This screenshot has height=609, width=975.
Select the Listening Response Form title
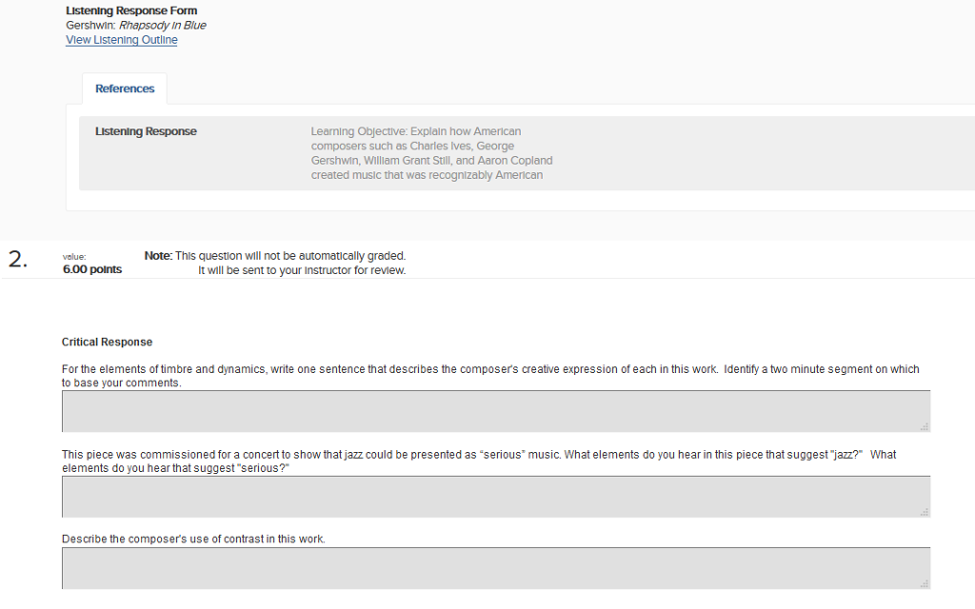pos(129,10)
